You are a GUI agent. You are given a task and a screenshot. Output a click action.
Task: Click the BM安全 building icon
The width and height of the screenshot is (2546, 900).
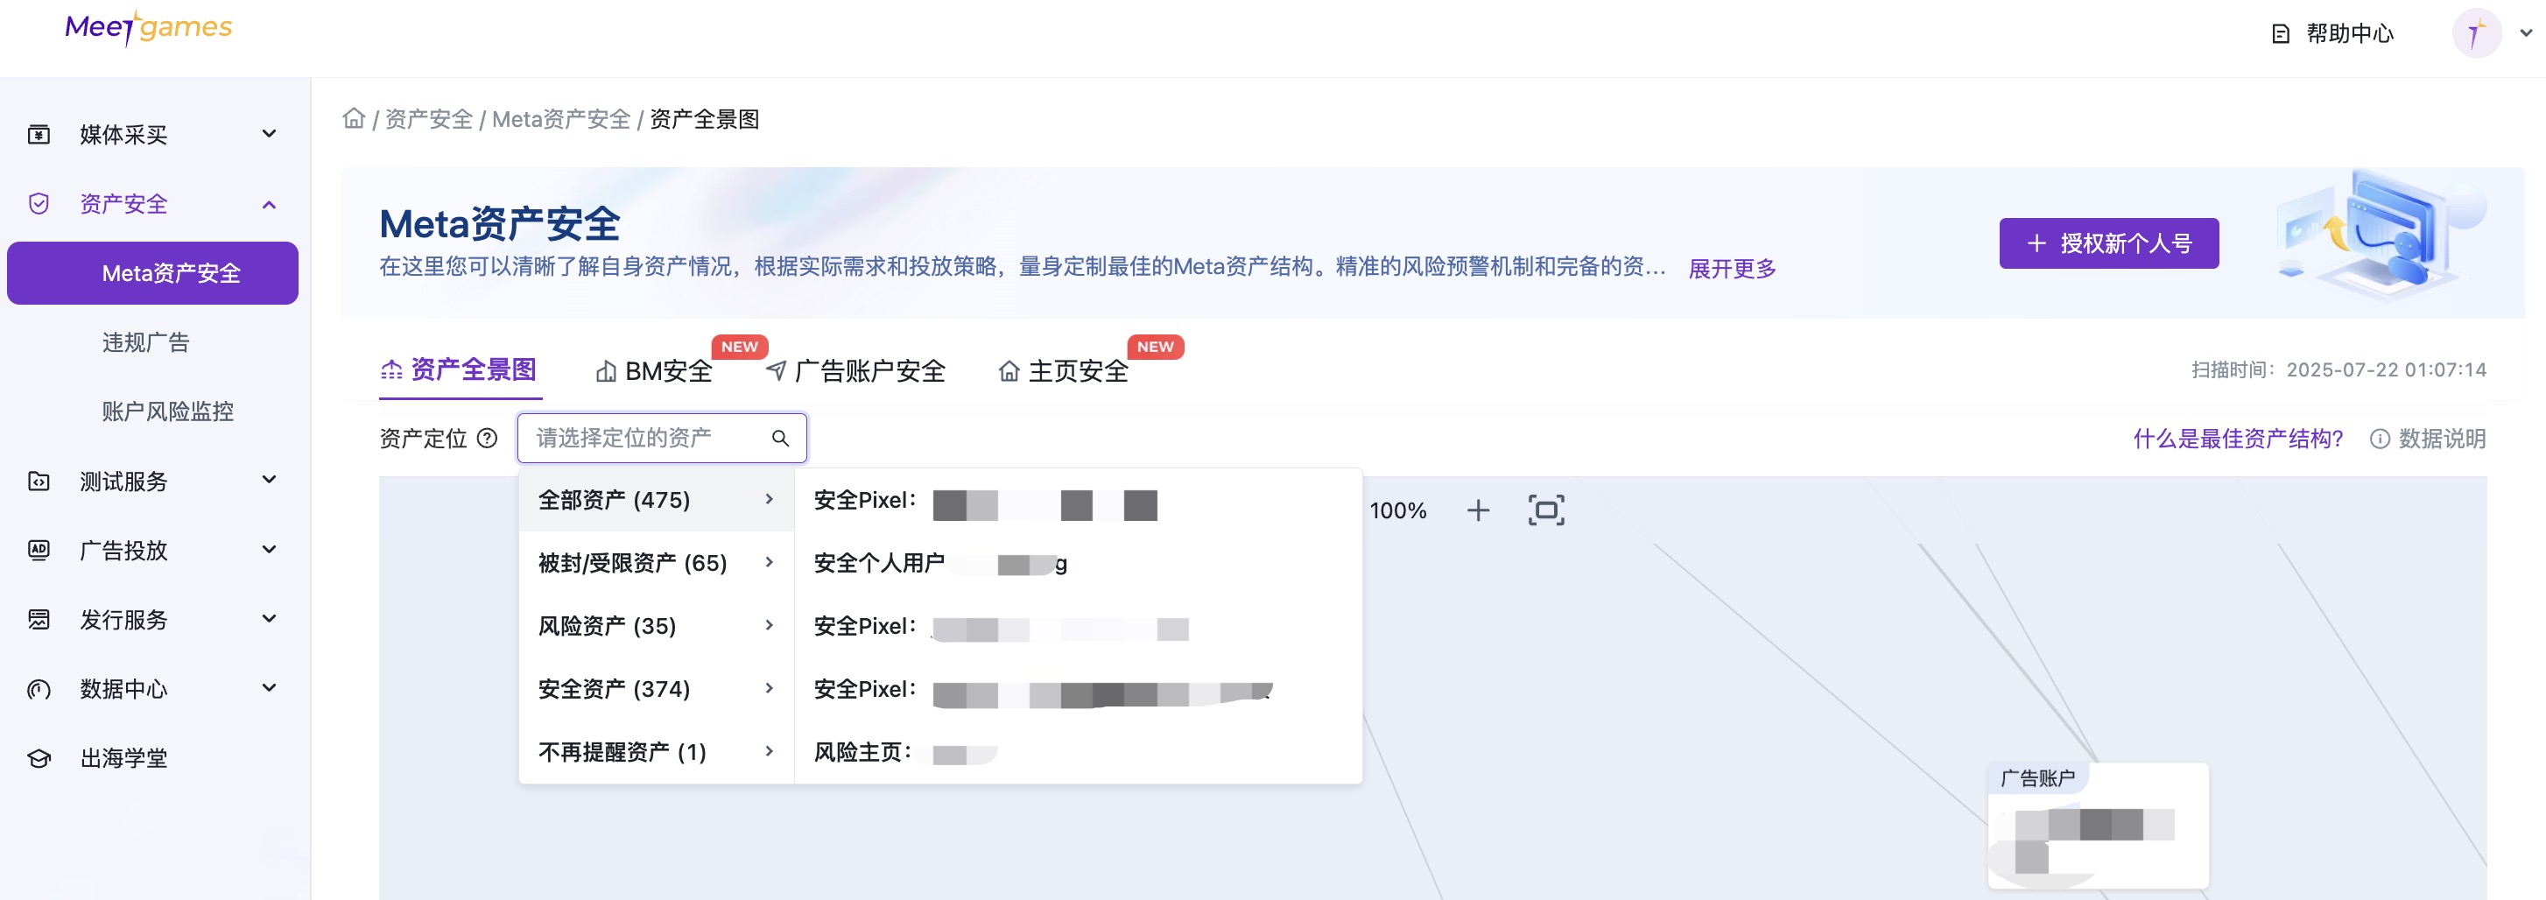606,371
